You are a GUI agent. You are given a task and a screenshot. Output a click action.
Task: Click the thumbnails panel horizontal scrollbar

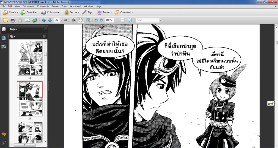(x=24, y=145)
